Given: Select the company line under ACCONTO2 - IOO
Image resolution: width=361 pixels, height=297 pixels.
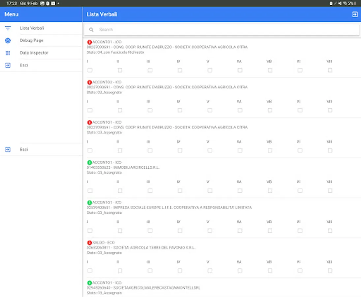Looking at the screenshot, I should [x=167, y=87].
